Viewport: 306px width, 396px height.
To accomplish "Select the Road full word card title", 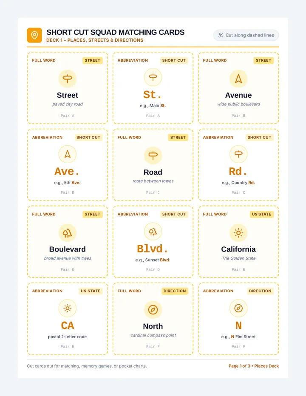I will coord(153,172).
